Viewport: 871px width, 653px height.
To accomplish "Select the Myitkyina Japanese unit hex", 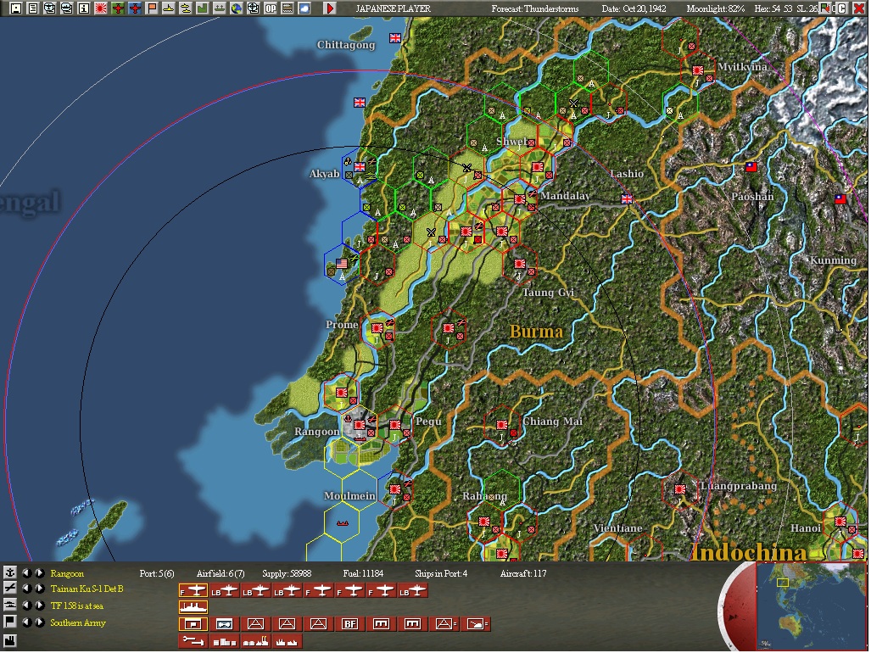I will coord(698,70).
